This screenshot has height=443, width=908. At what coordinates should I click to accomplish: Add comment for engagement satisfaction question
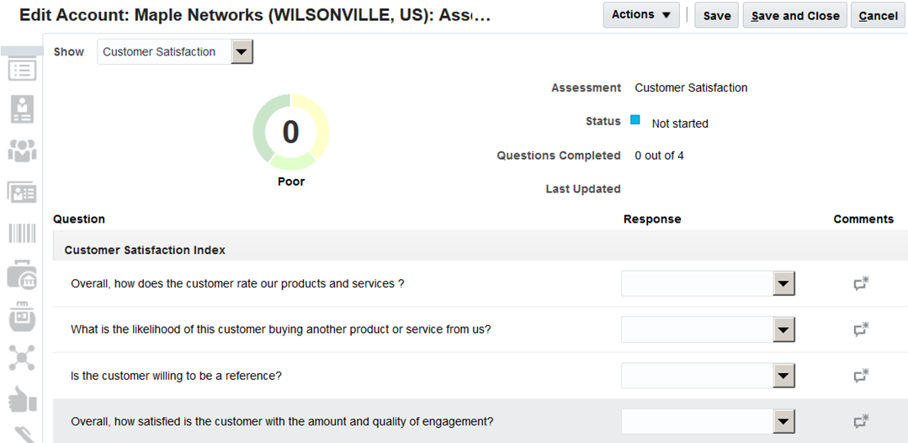click(860, 421)
